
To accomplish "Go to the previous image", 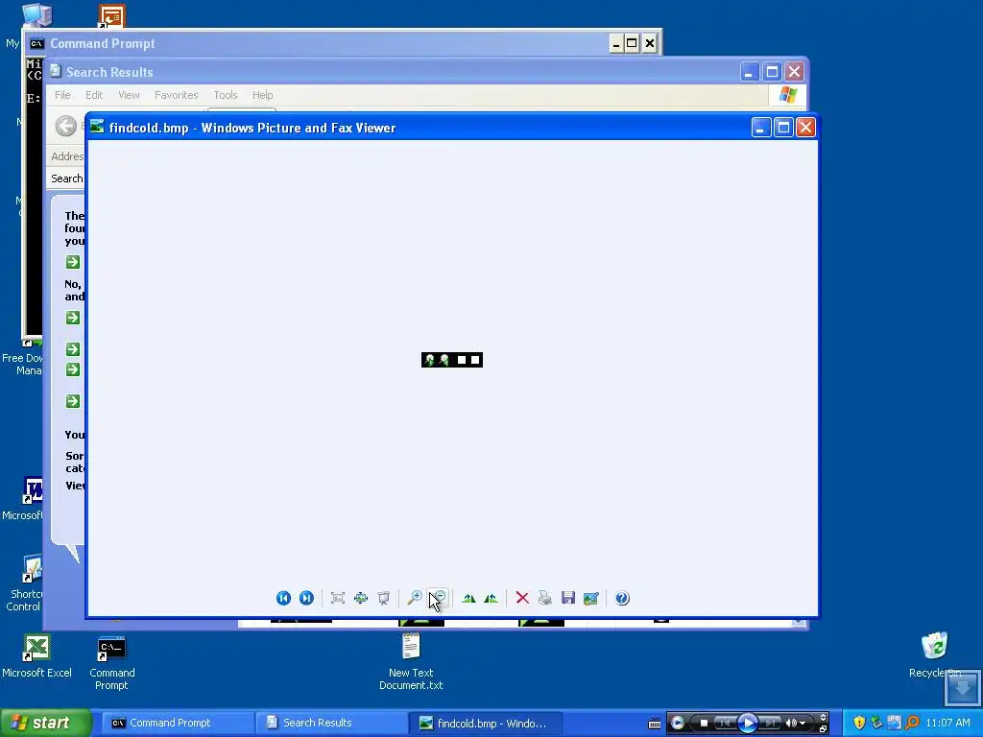I will [x=283, y=598].
